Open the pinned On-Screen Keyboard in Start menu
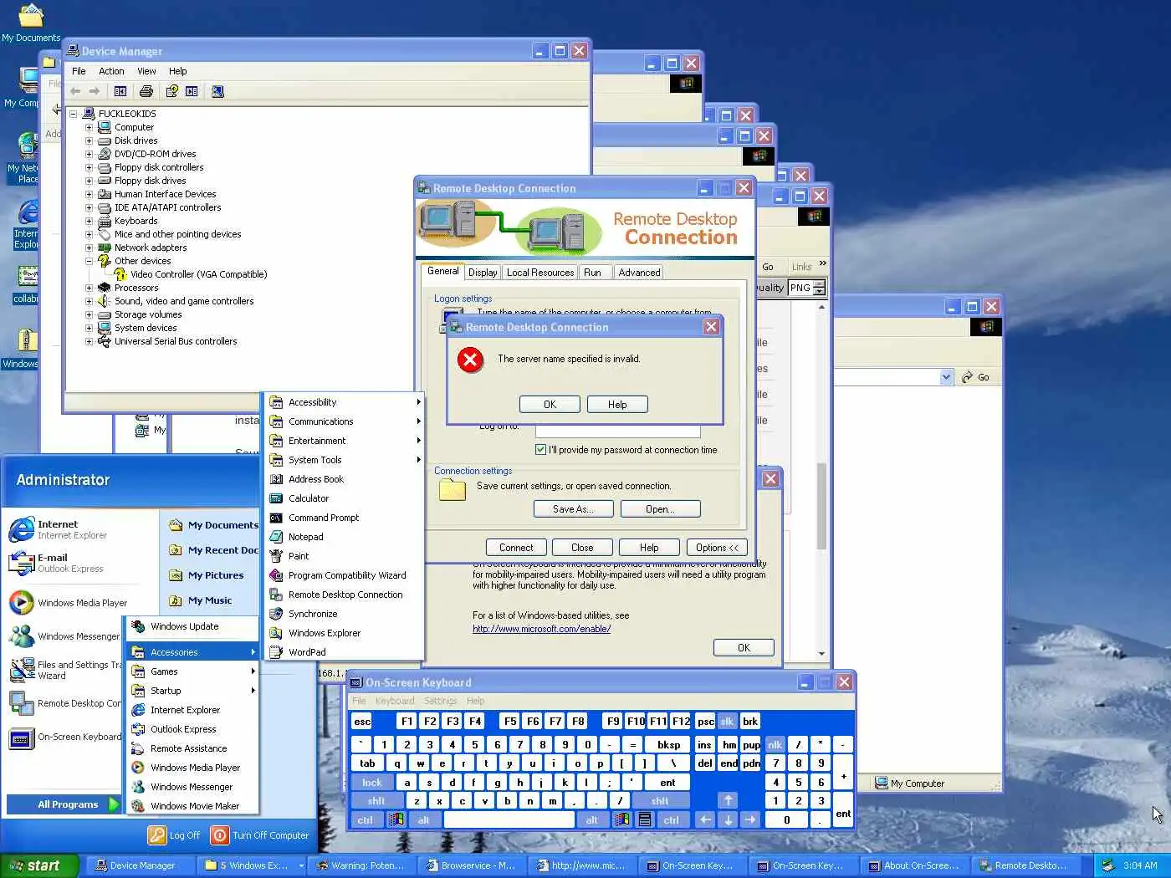1171x878 pixels. coord(65,738)
